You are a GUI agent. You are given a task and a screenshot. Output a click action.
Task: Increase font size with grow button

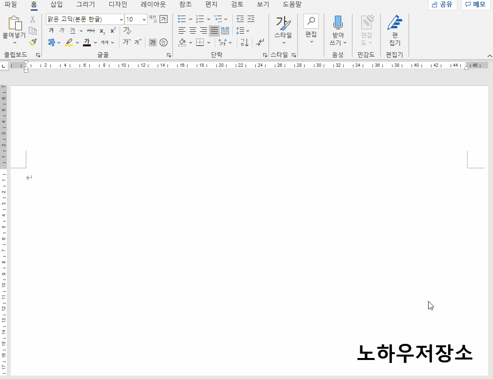[x=127, y=42]
